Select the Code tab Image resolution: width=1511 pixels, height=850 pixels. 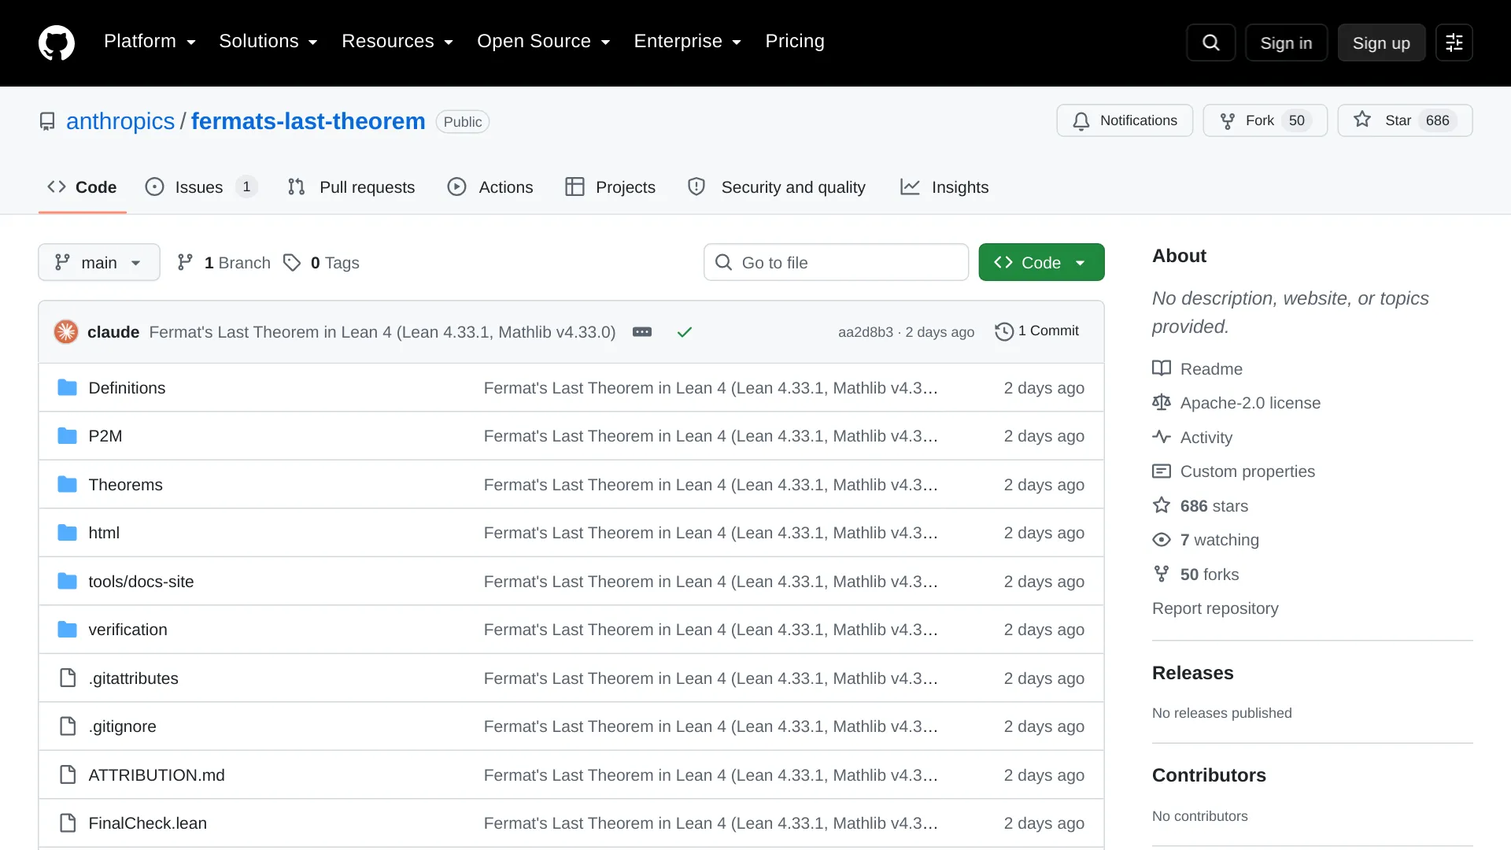[82, 187]
